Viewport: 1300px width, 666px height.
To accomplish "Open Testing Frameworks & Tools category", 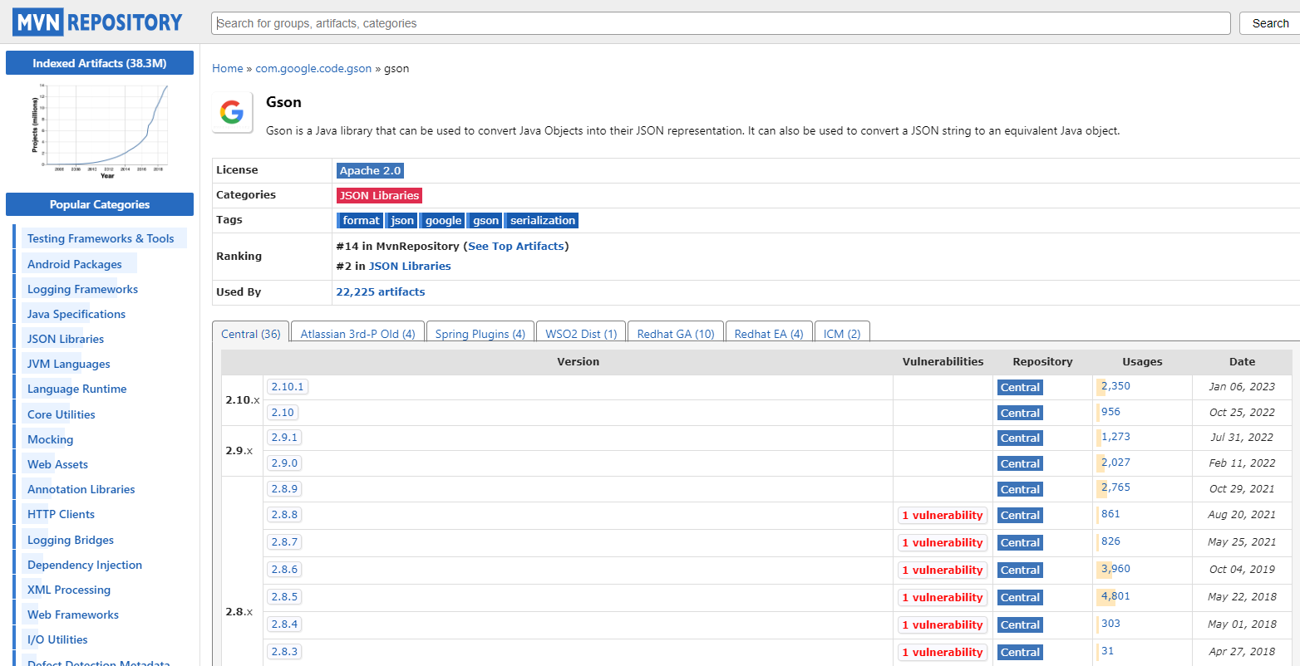I will 101,238.
